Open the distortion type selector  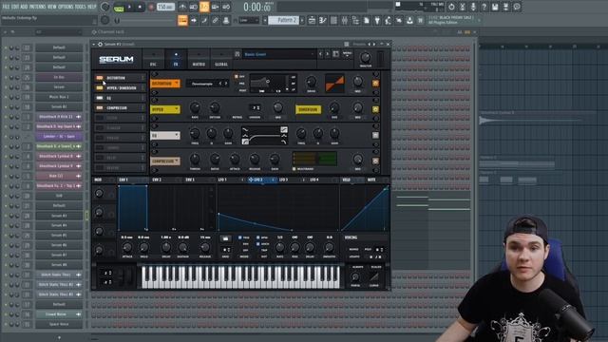coord(207,84)
